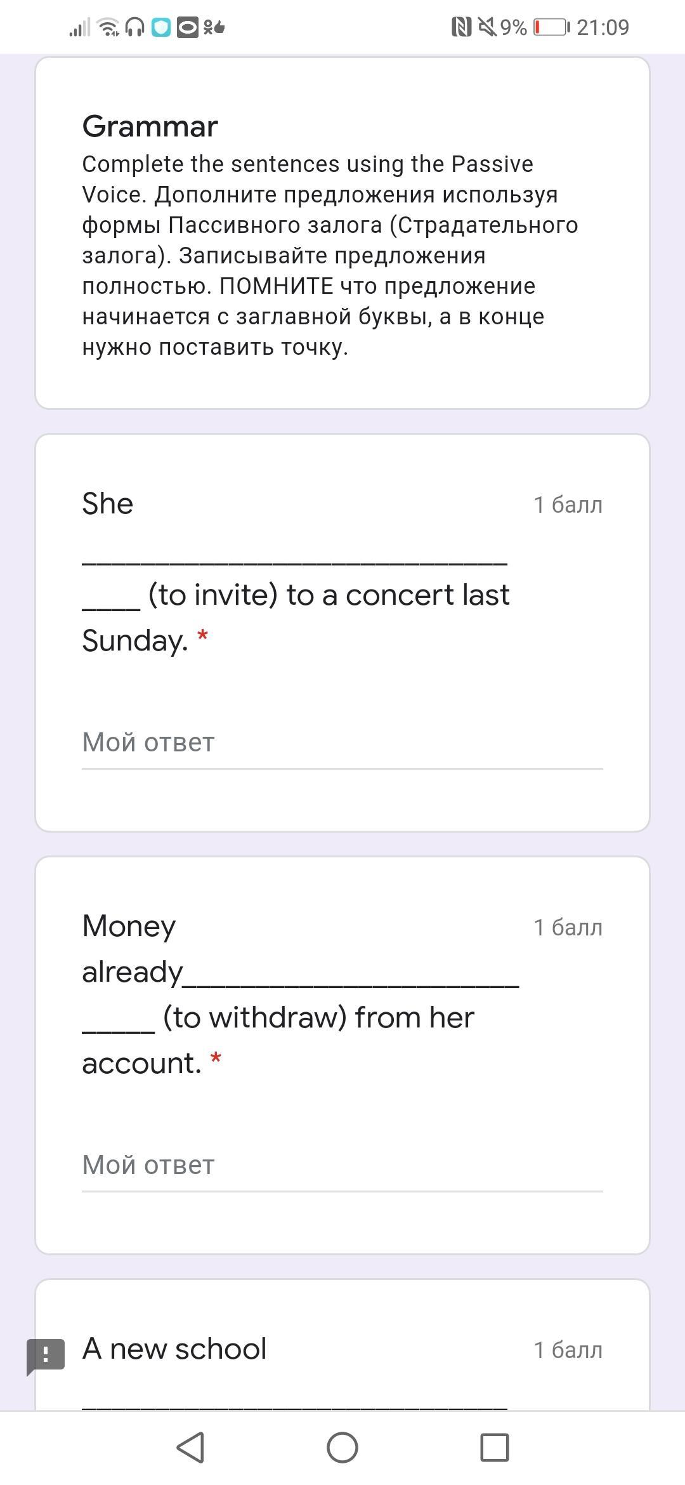Open recent apps square button
The height and width of the screenshot is (1485, 685).
(494, 1448)
